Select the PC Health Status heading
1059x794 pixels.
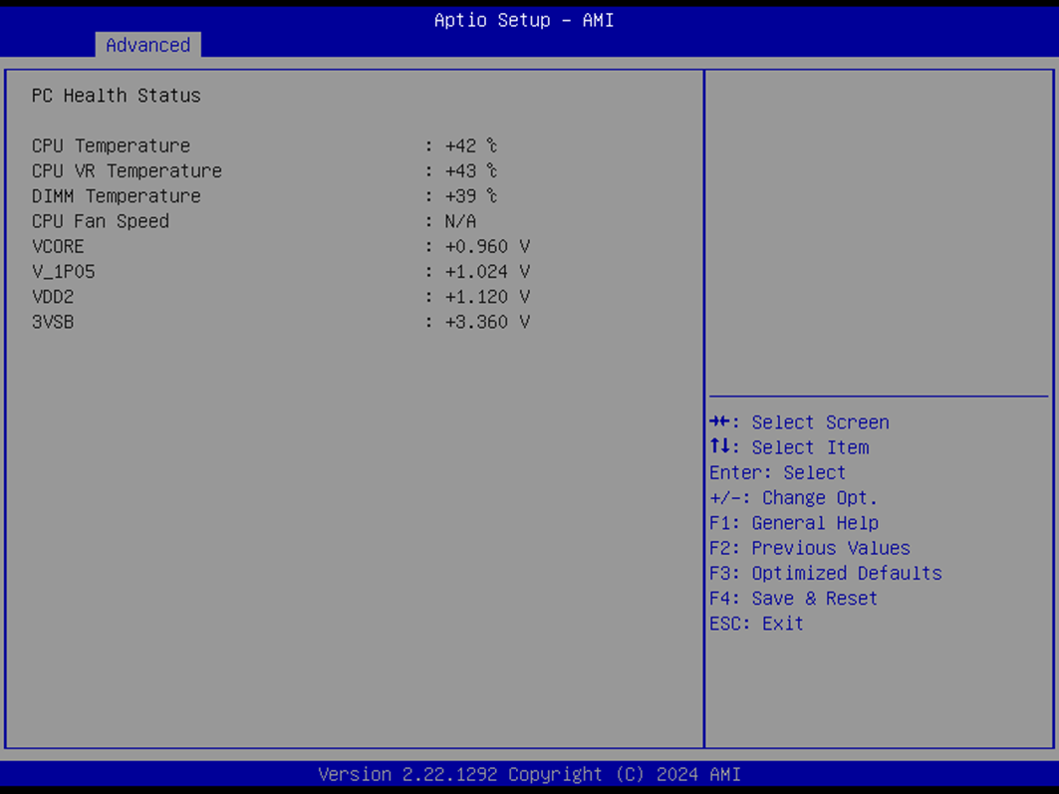pyautogui.click(x=116, y=96)
